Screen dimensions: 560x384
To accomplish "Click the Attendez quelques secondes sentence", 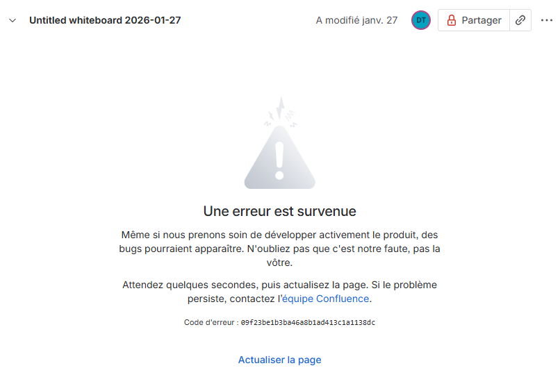I will pyautogui.click(x=279, y=292).
